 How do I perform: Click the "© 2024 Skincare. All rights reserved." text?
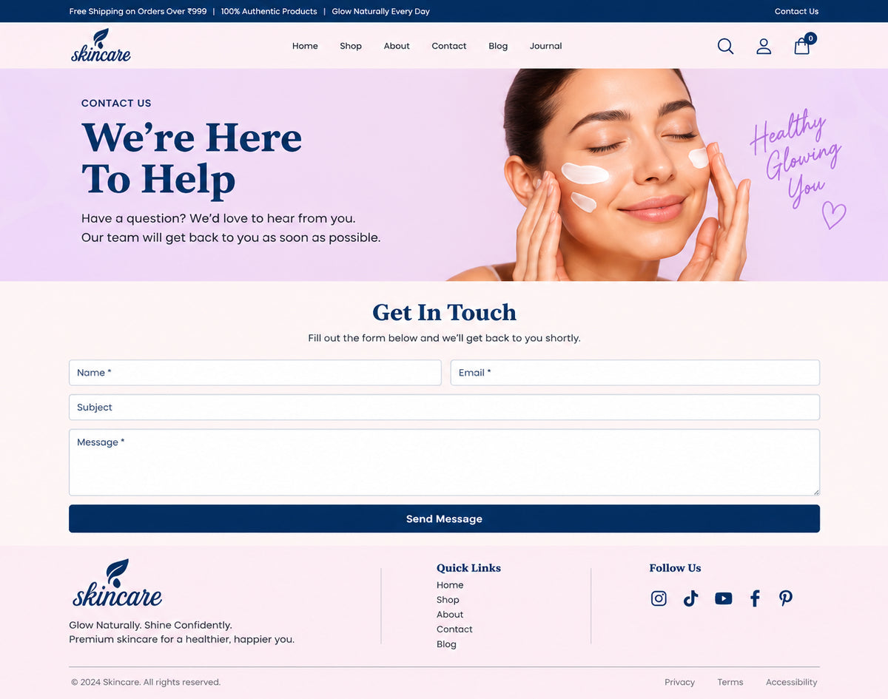pyautogui.click(x=146, y=682)
